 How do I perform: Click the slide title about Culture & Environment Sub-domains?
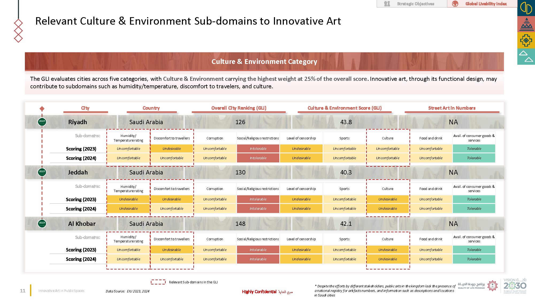(x=188, y=21)
